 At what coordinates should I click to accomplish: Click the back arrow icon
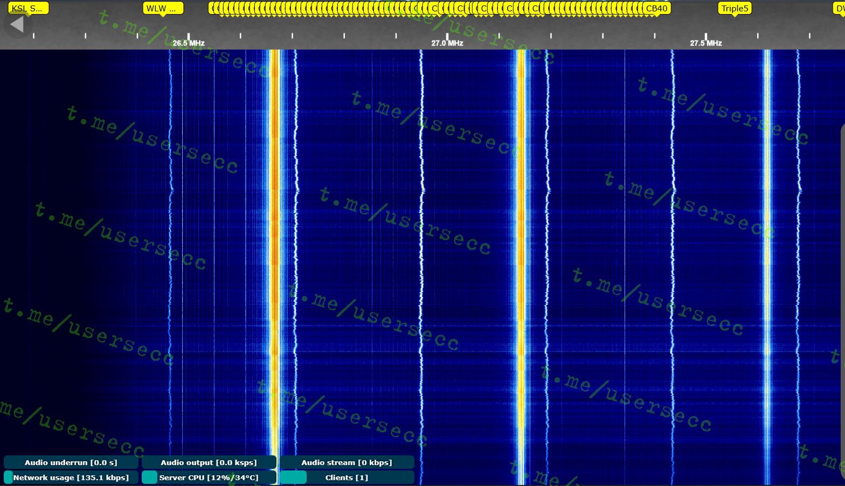[x=17, y=24]
